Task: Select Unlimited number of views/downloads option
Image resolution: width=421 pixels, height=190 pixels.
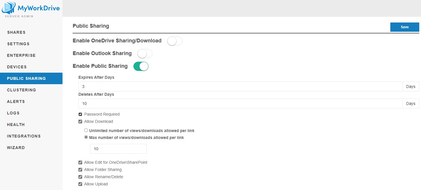Action: 86,131
